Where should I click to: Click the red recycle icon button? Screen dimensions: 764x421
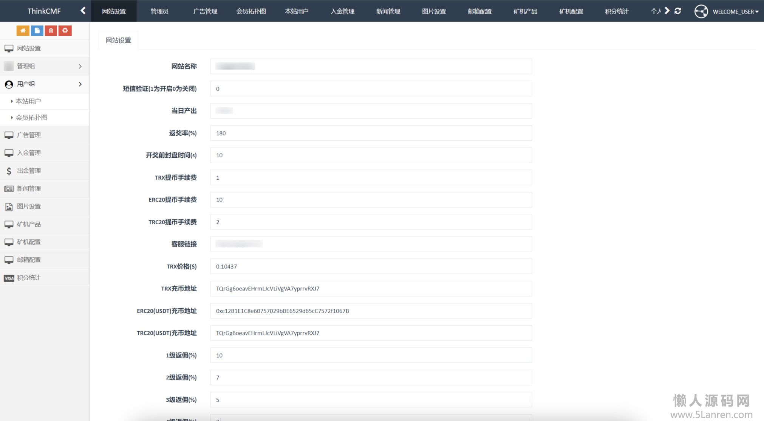pos(65,31)
